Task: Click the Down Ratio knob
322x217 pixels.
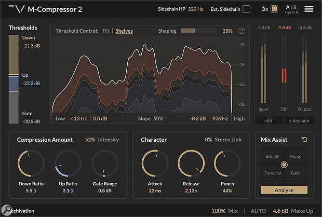Action: pos(31,164)
